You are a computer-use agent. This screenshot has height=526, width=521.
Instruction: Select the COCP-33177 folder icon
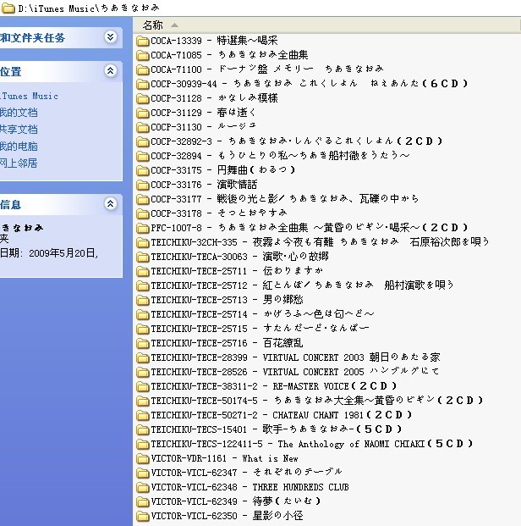[x=143, y=200]
